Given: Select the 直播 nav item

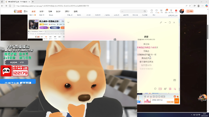Looking at the screenshot, I should [x=33, y=11].
